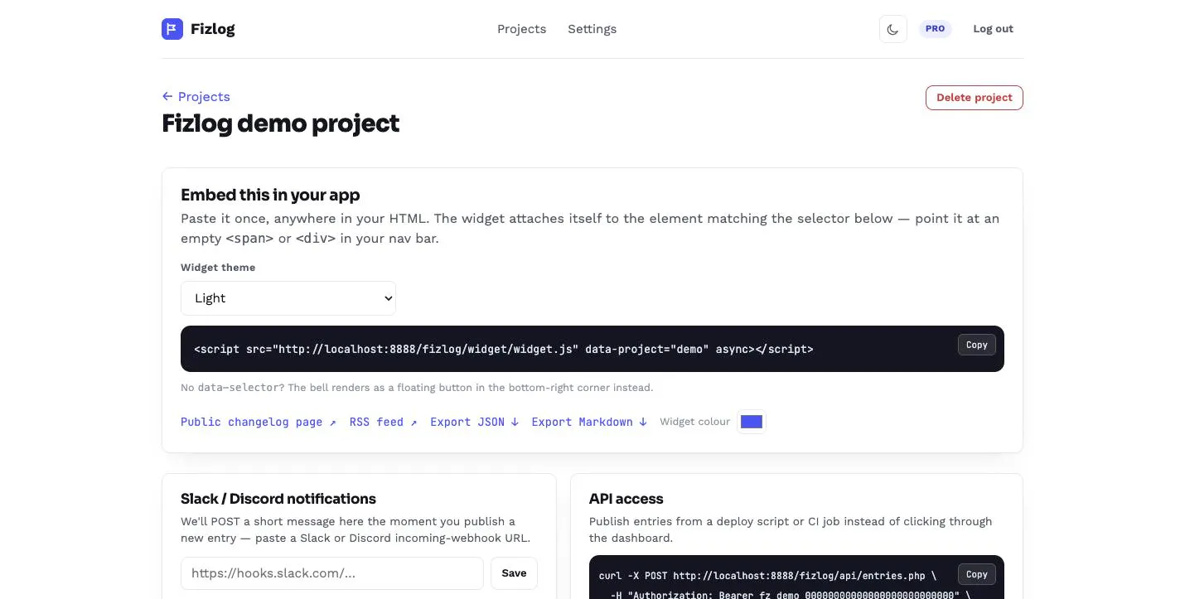Screen dimensions: 1185x599
Task: Click the Fizlog flag logo icon
Action: pos(172,29)
